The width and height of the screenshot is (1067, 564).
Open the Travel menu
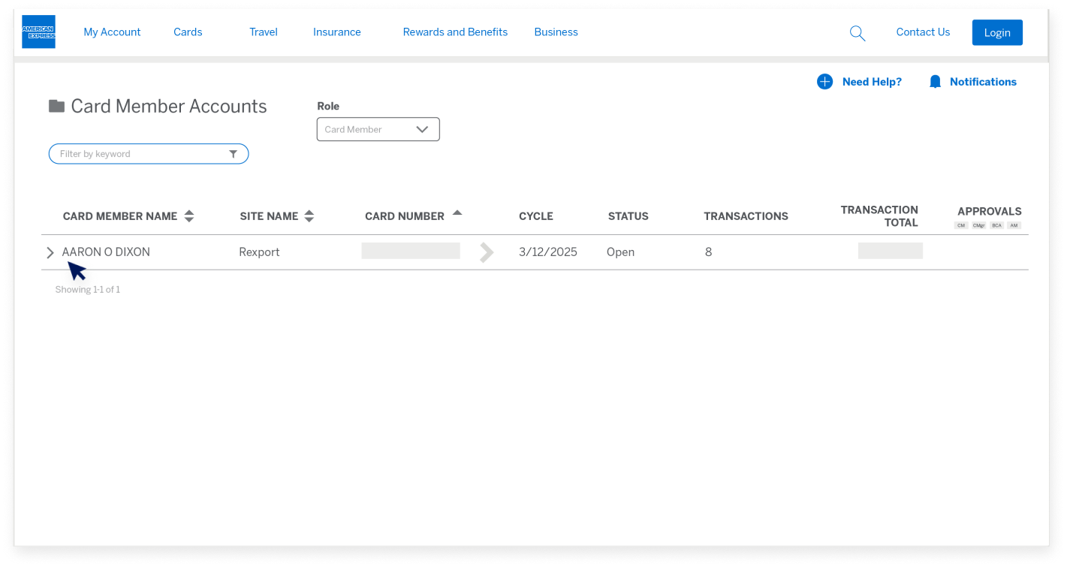(264, 32)
